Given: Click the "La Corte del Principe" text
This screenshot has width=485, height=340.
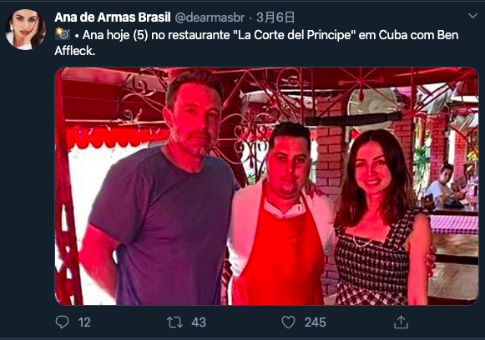Looking at the screenshot, I should click(295, 35).
